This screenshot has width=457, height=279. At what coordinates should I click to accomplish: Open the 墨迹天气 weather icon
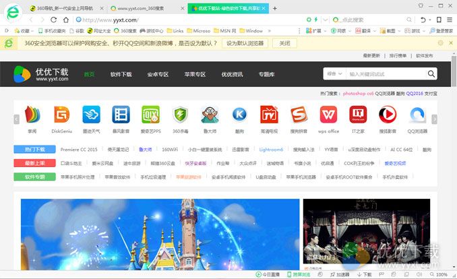pyautogui.click(x=91, y=115)
